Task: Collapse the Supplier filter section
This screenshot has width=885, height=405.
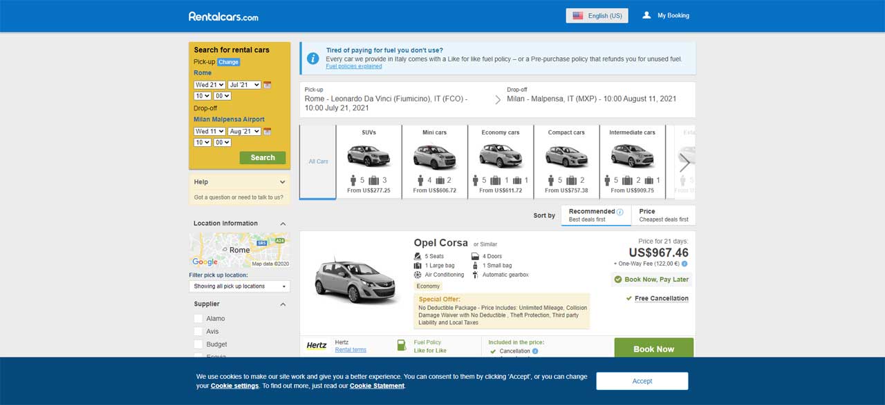Action: (283, 304)
